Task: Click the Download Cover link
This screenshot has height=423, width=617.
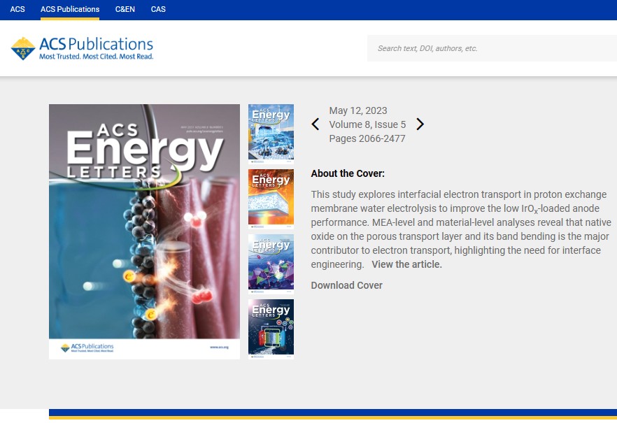Action: 347,285
